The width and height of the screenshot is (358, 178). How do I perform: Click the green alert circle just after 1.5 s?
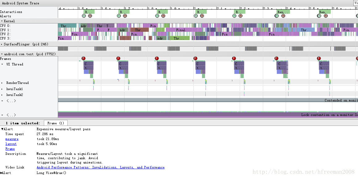tap(84, 16)
